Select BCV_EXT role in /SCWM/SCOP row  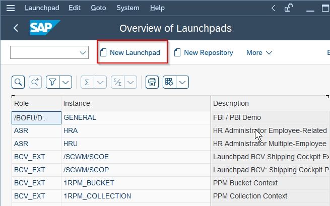coord(36,170)
